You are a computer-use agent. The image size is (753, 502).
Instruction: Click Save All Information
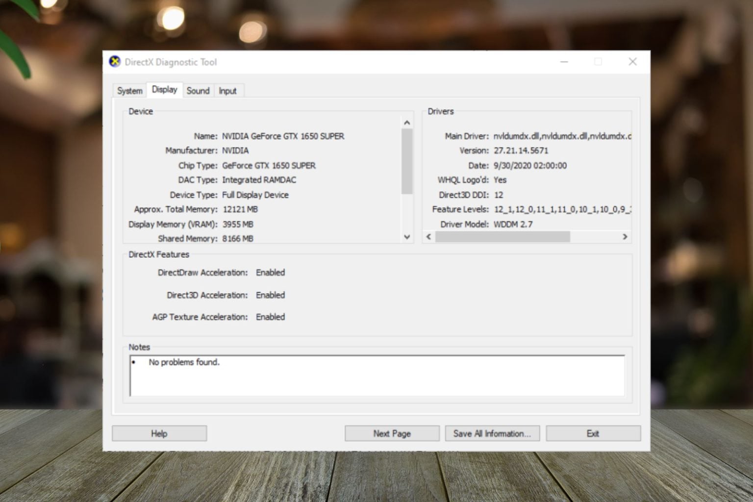tap(492, 433)
